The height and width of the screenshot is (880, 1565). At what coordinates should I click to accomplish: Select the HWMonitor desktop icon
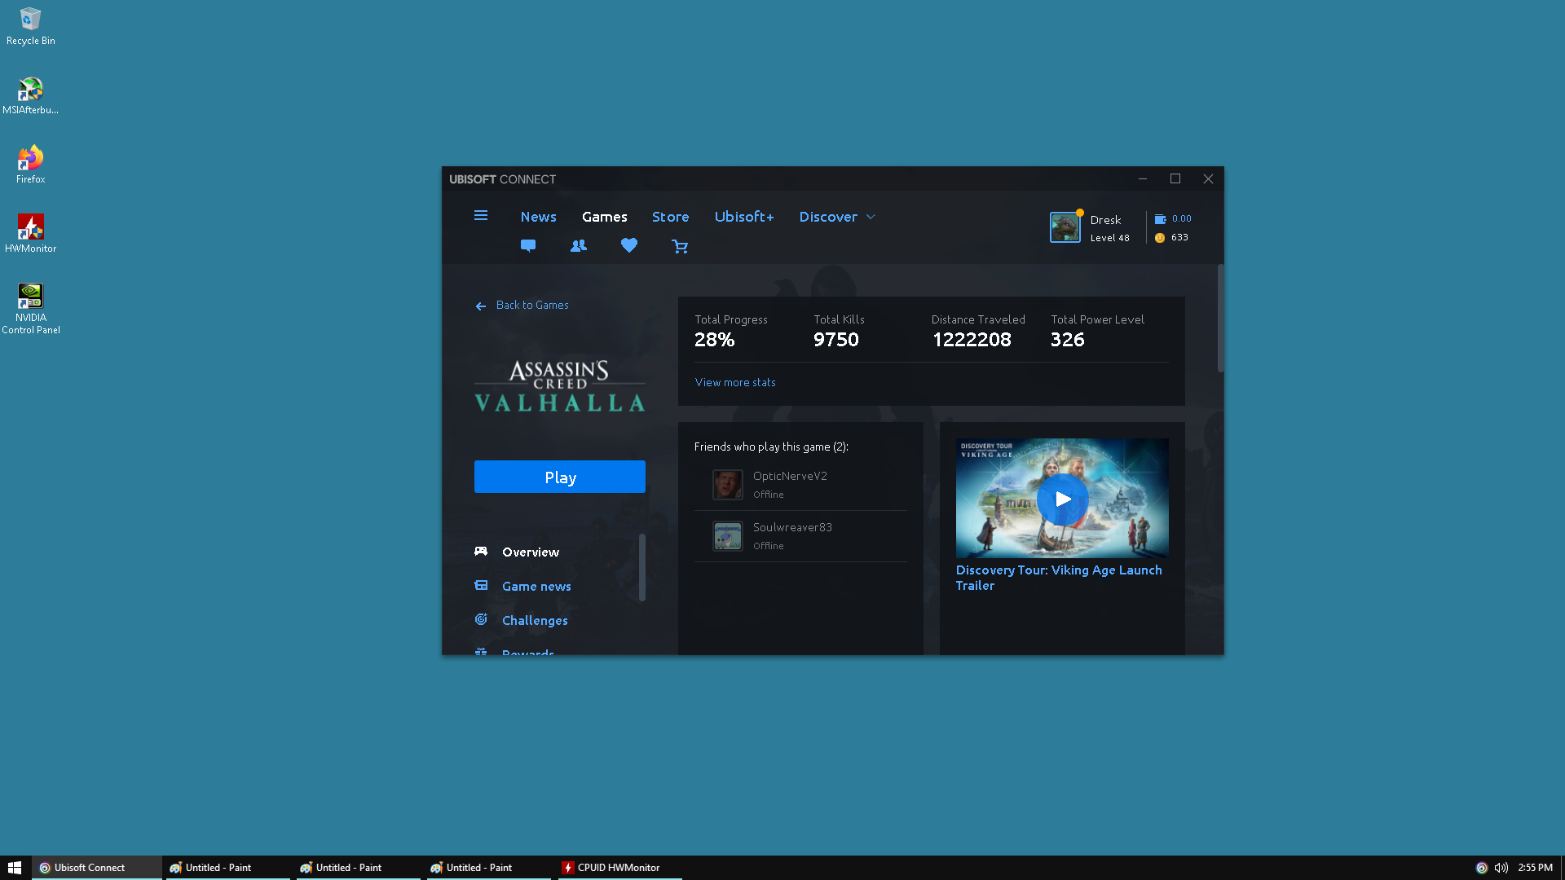pyautogui.click(x=31, y=234)
